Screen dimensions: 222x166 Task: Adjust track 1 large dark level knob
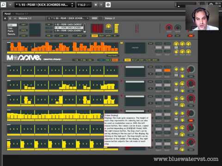click(x=191, y=69)
